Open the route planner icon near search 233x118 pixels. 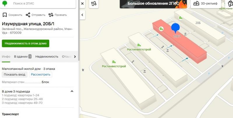(94, 3)
